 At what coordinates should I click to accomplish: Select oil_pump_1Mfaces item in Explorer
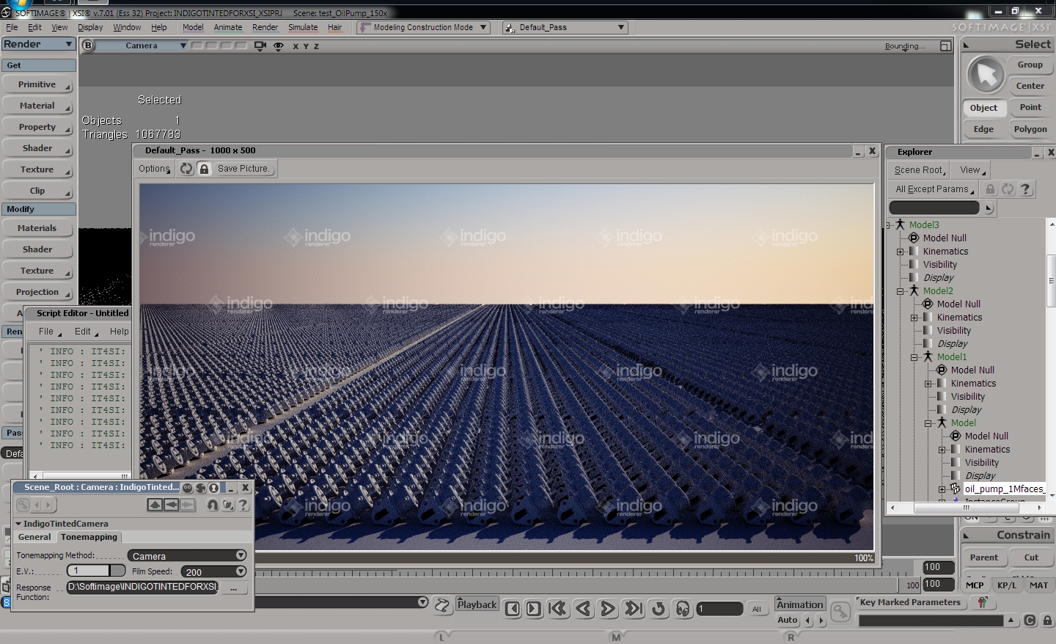click(x=1003, y=489)
